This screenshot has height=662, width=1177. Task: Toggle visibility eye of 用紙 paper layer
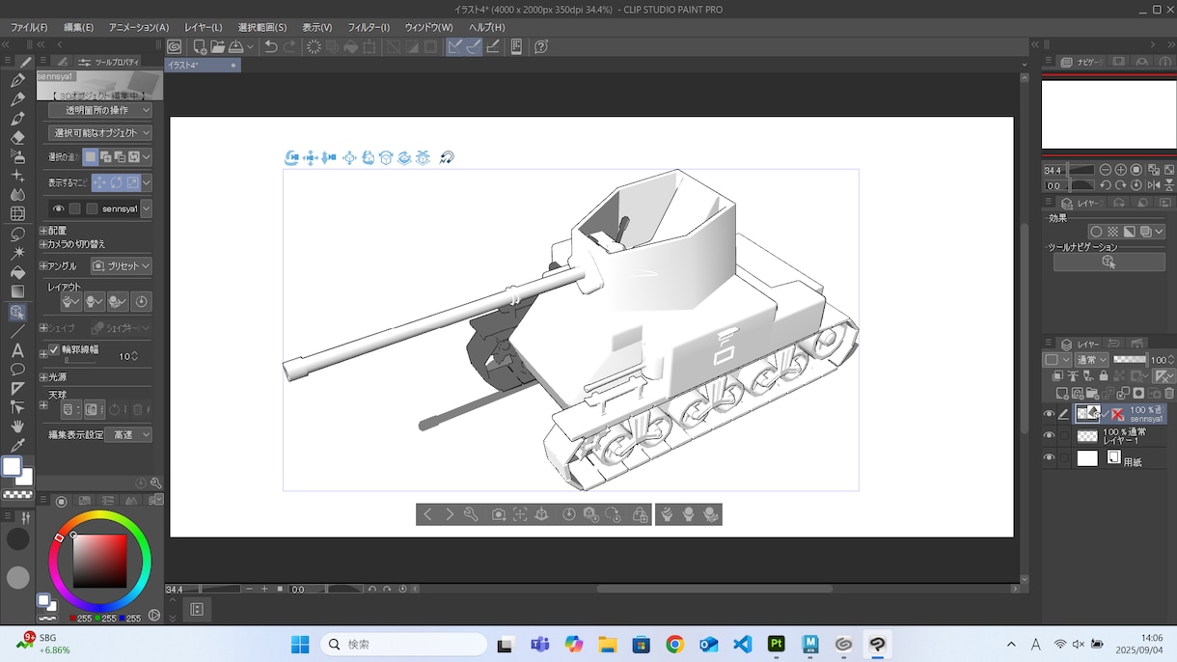[x=1049, y=458]
